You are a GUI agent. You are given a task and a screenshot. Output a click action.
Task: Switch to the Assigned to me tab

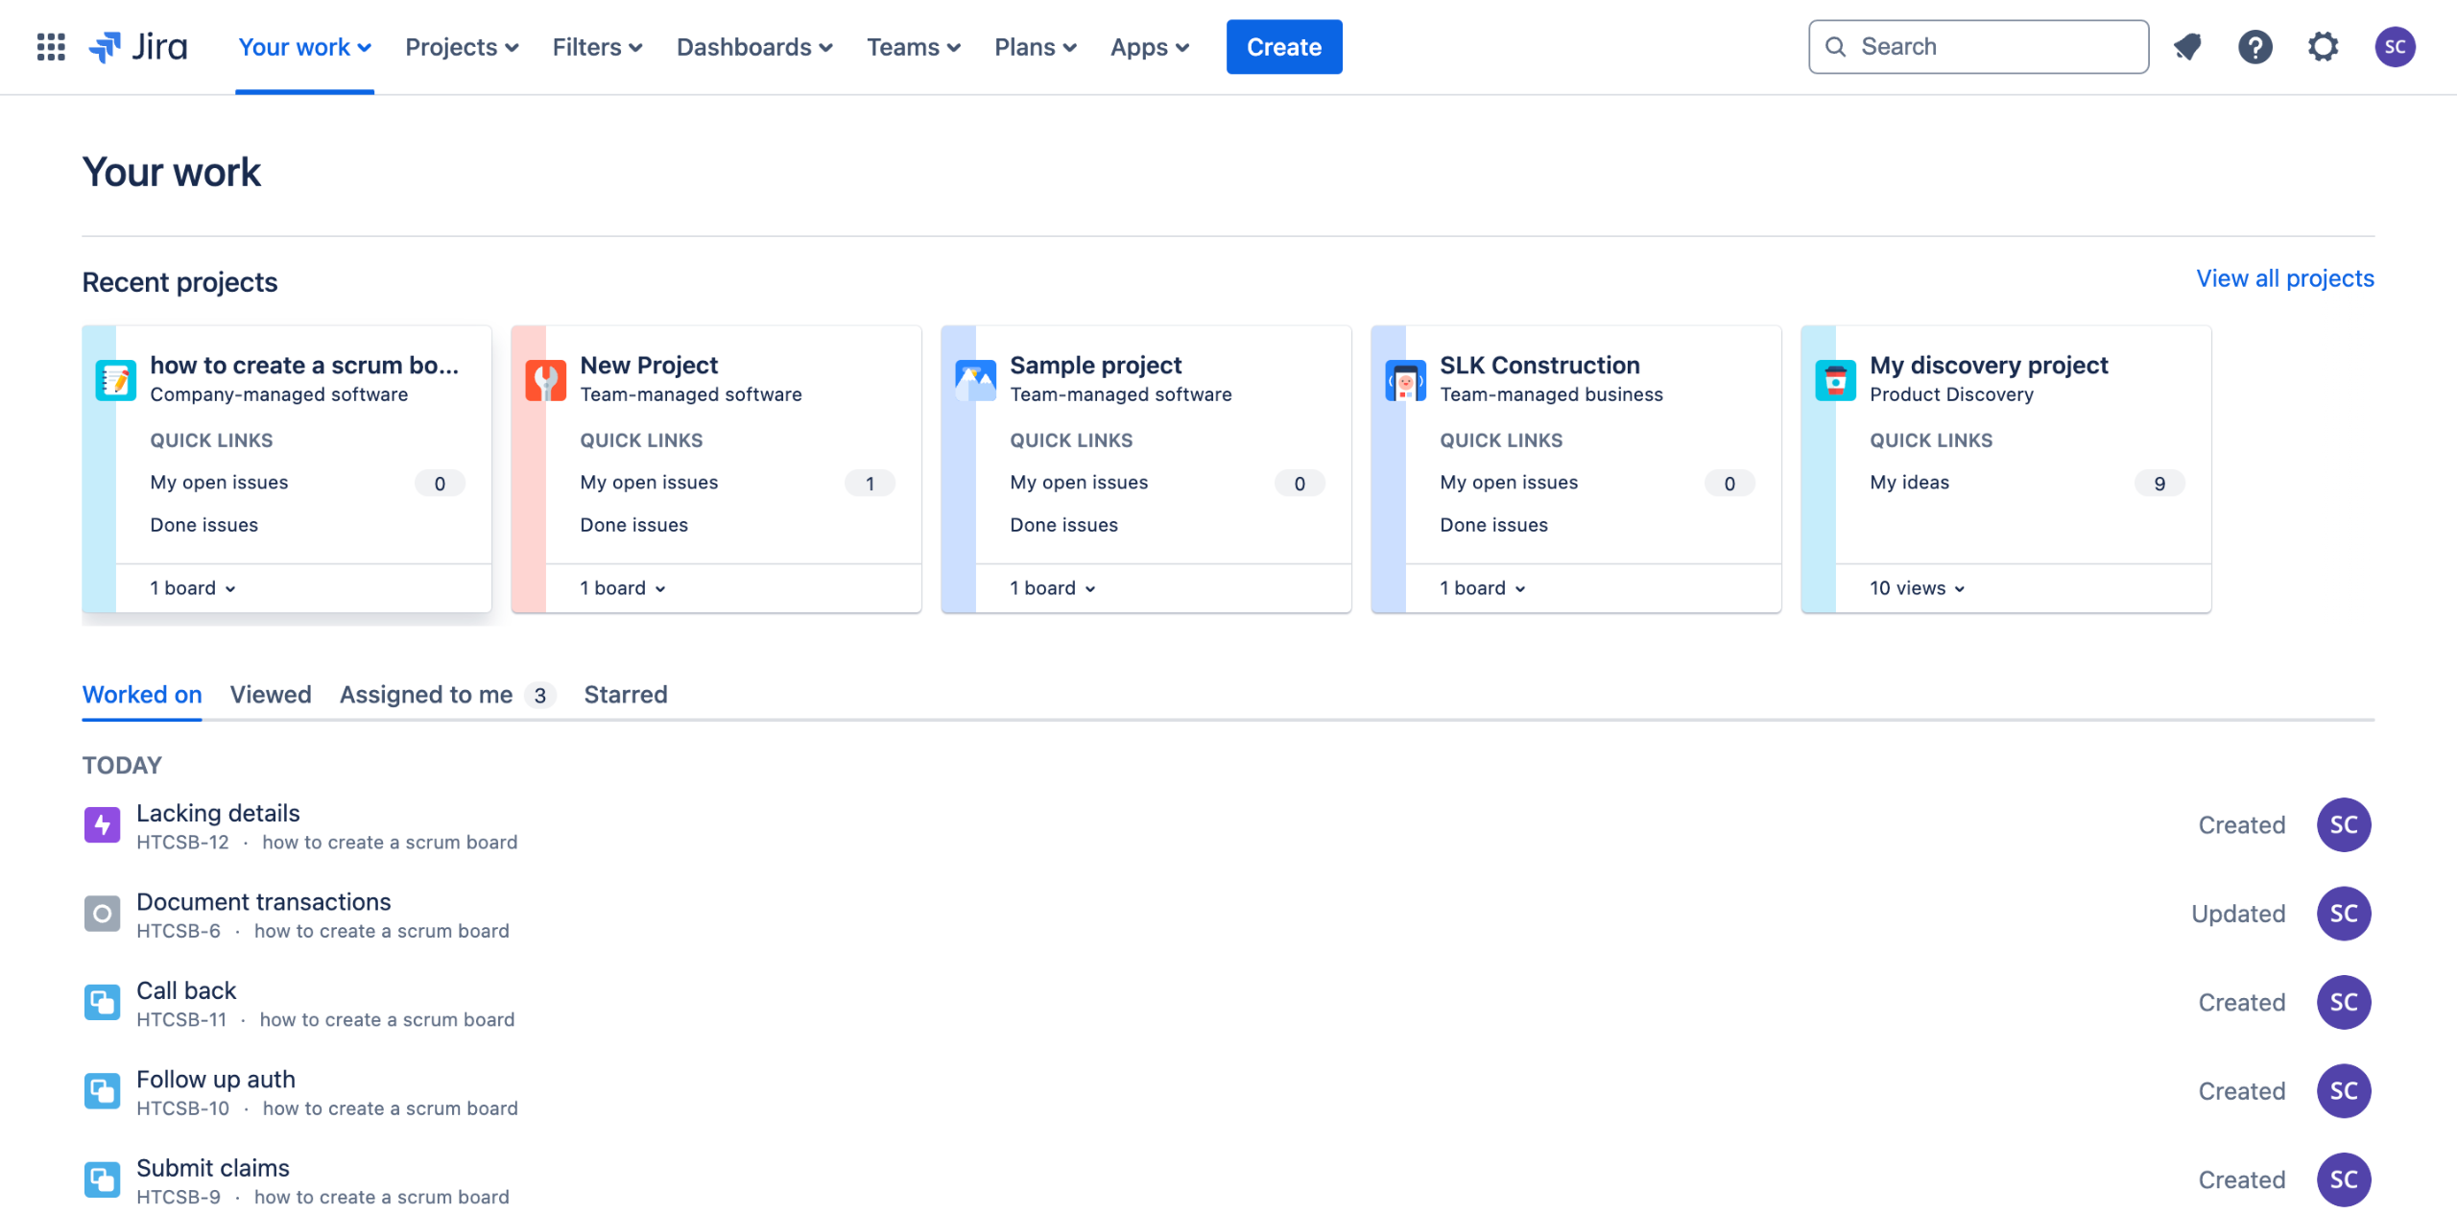pos(426,694)
